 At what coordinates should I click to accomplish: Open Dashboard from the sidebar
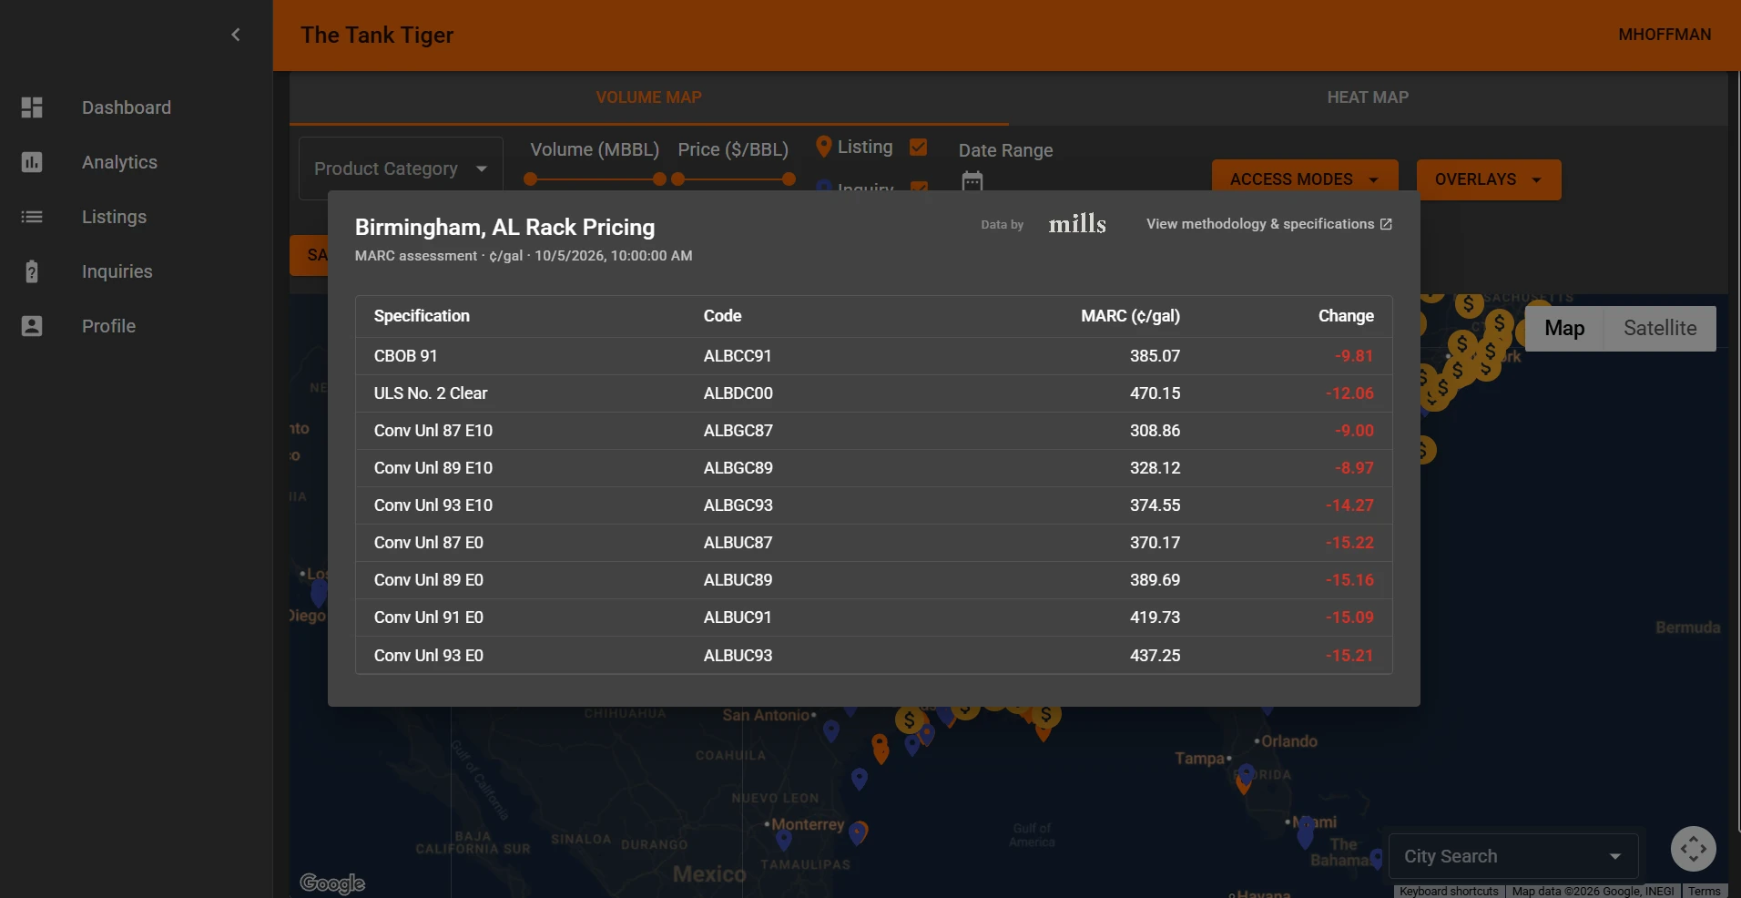coord(127,107)
